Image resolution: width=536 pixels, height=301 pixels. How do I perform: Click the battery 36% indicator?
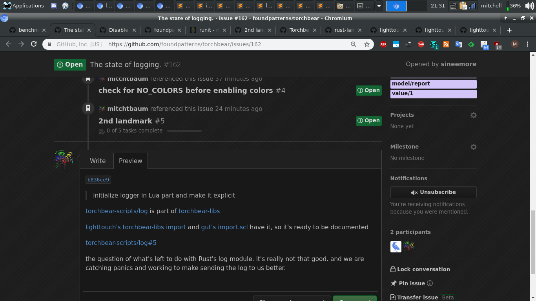(x=514, y=6)
